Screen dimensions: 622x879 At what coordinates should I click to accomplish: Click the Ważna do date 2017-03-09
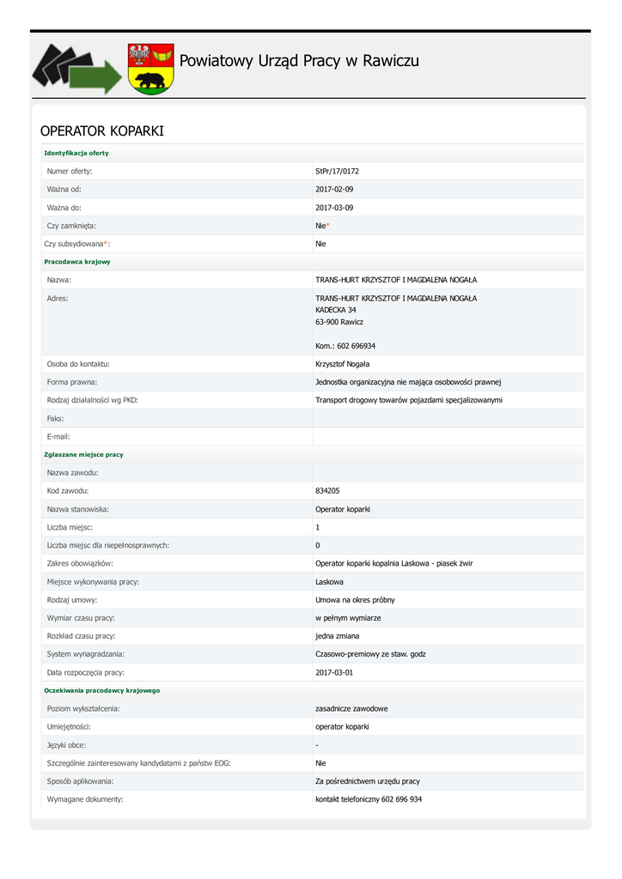tap(334, 207)
